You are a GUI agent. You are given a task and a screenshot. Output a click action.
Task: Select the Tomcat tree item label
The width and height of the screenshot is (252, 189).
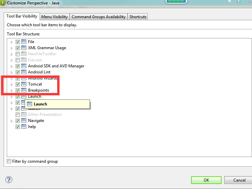35,84
